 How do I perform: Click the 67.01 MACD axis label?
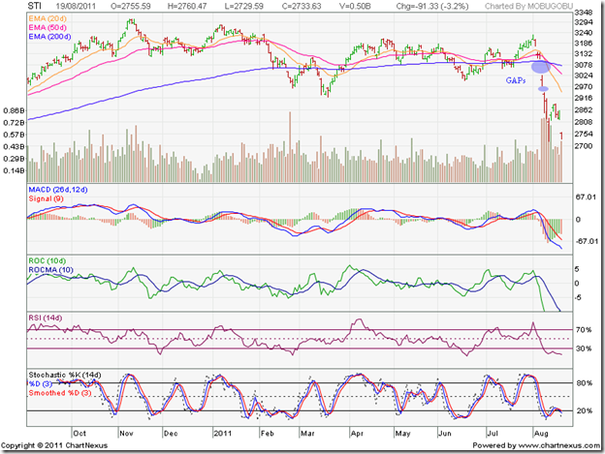click(586, 197)
